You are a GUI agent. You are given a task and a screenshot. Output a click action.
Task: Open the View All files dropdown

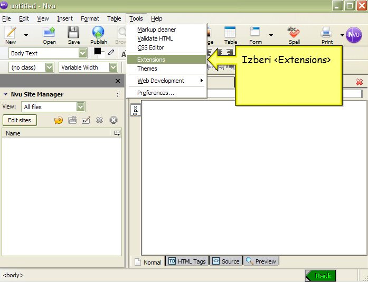coord(53,107)
